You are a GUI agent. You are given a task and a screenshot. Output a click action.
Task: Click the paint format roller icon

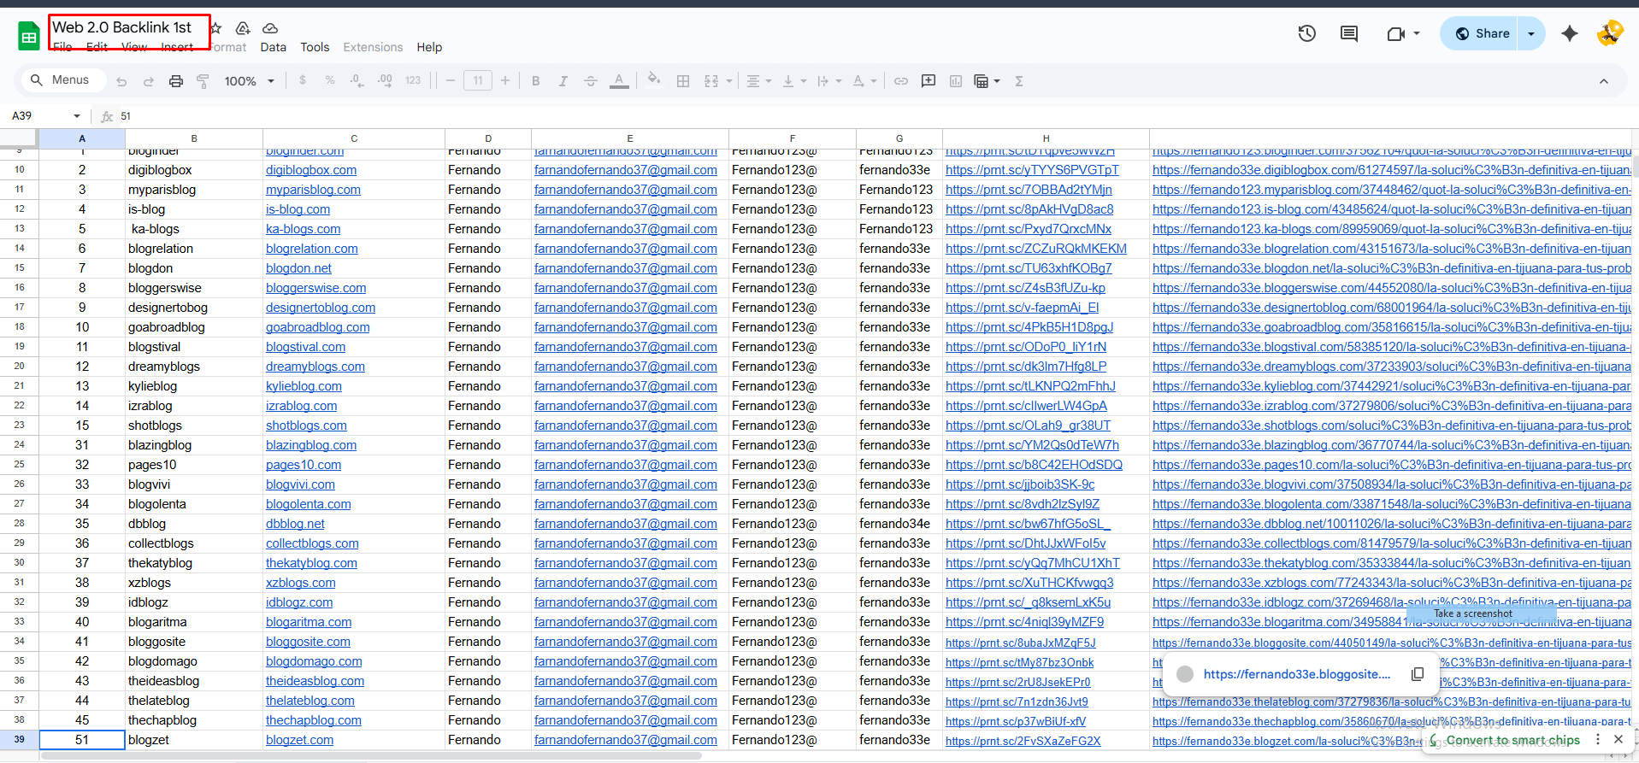click(203, 81)
